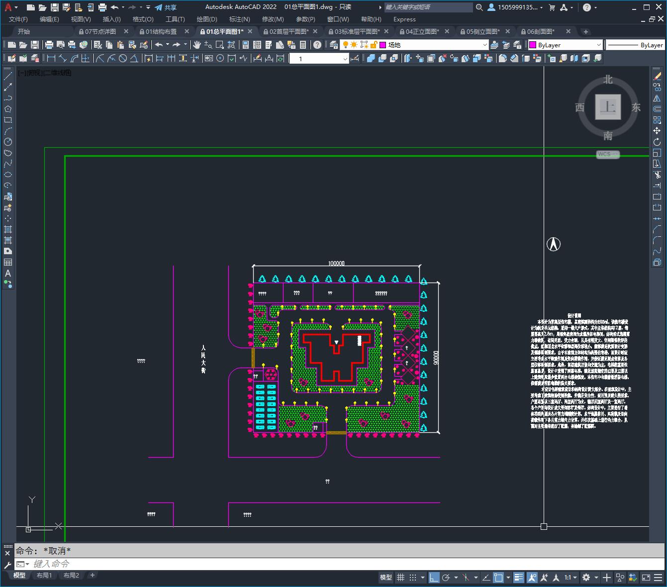Screen dimensions: 667x587
Task: Toggle object snap tracking
Action: point(486,578)
